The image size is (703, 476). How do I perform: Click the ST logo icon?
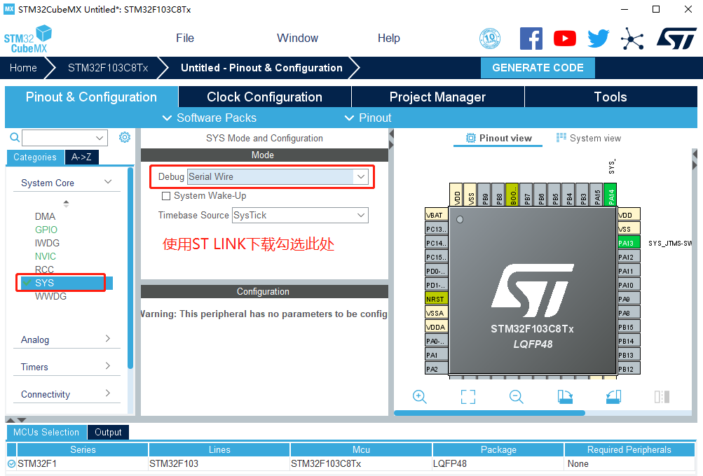pos(676,38)
